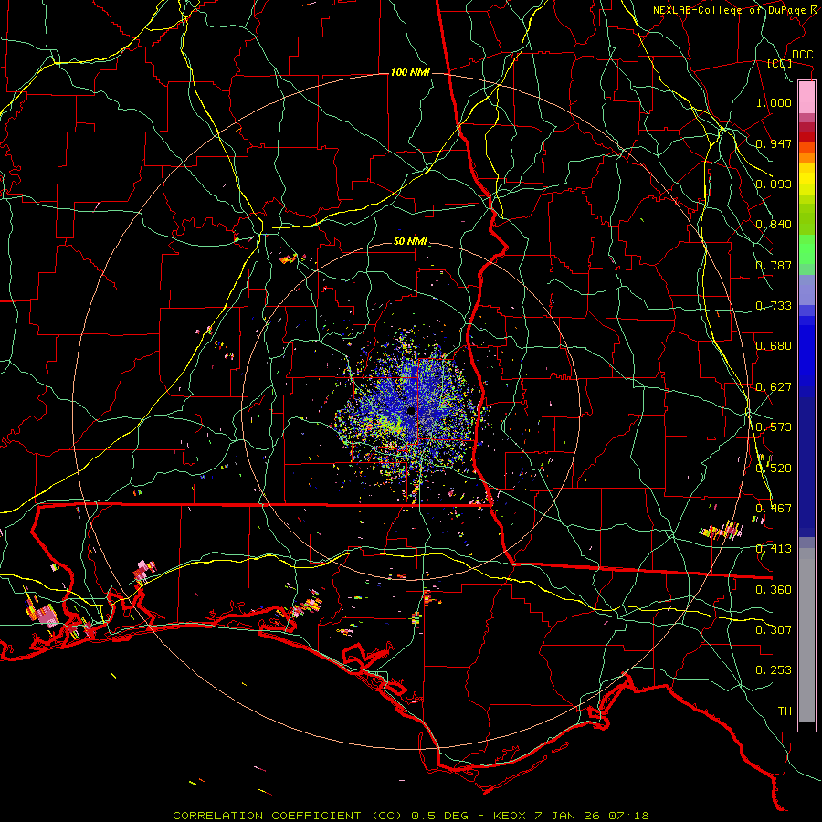Click the 100 NMI range ring label
The height and width of the screenshot is (822, 822).
(410, 72)
